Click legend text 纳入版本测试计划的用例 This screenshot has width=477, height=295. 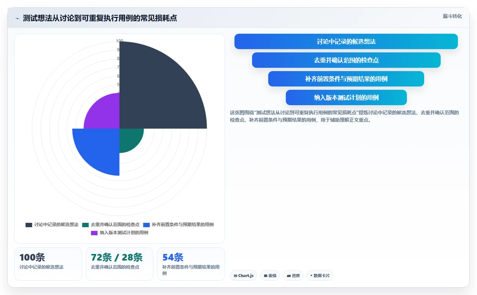click(x=124, y=233)
